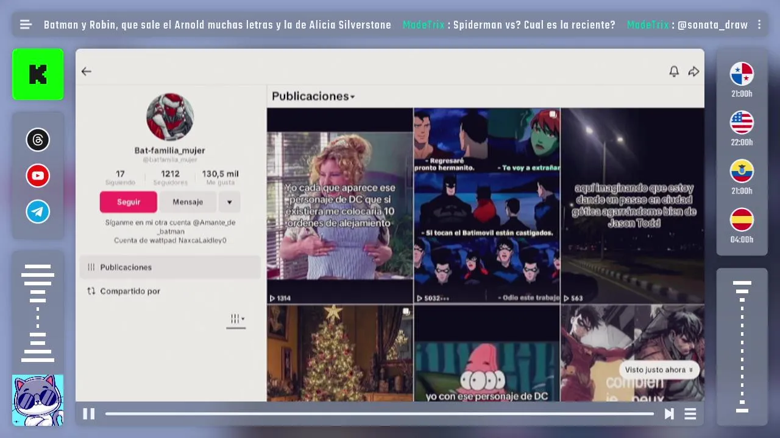Click the Wattpad account bio line
The image size is (780, 438).
(170, 240)
